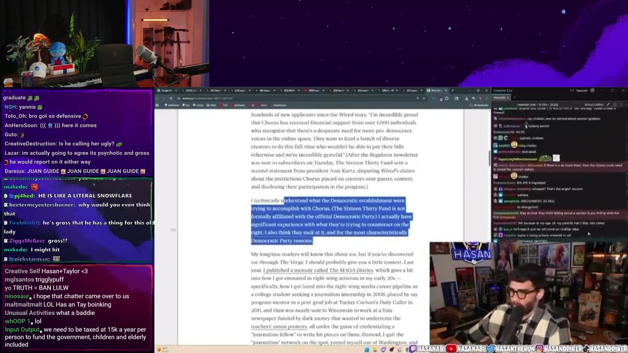This screenshot has width=628, height=353.
Task: Click the pencil icon in Chatterino split header
Action: point(608,104)
